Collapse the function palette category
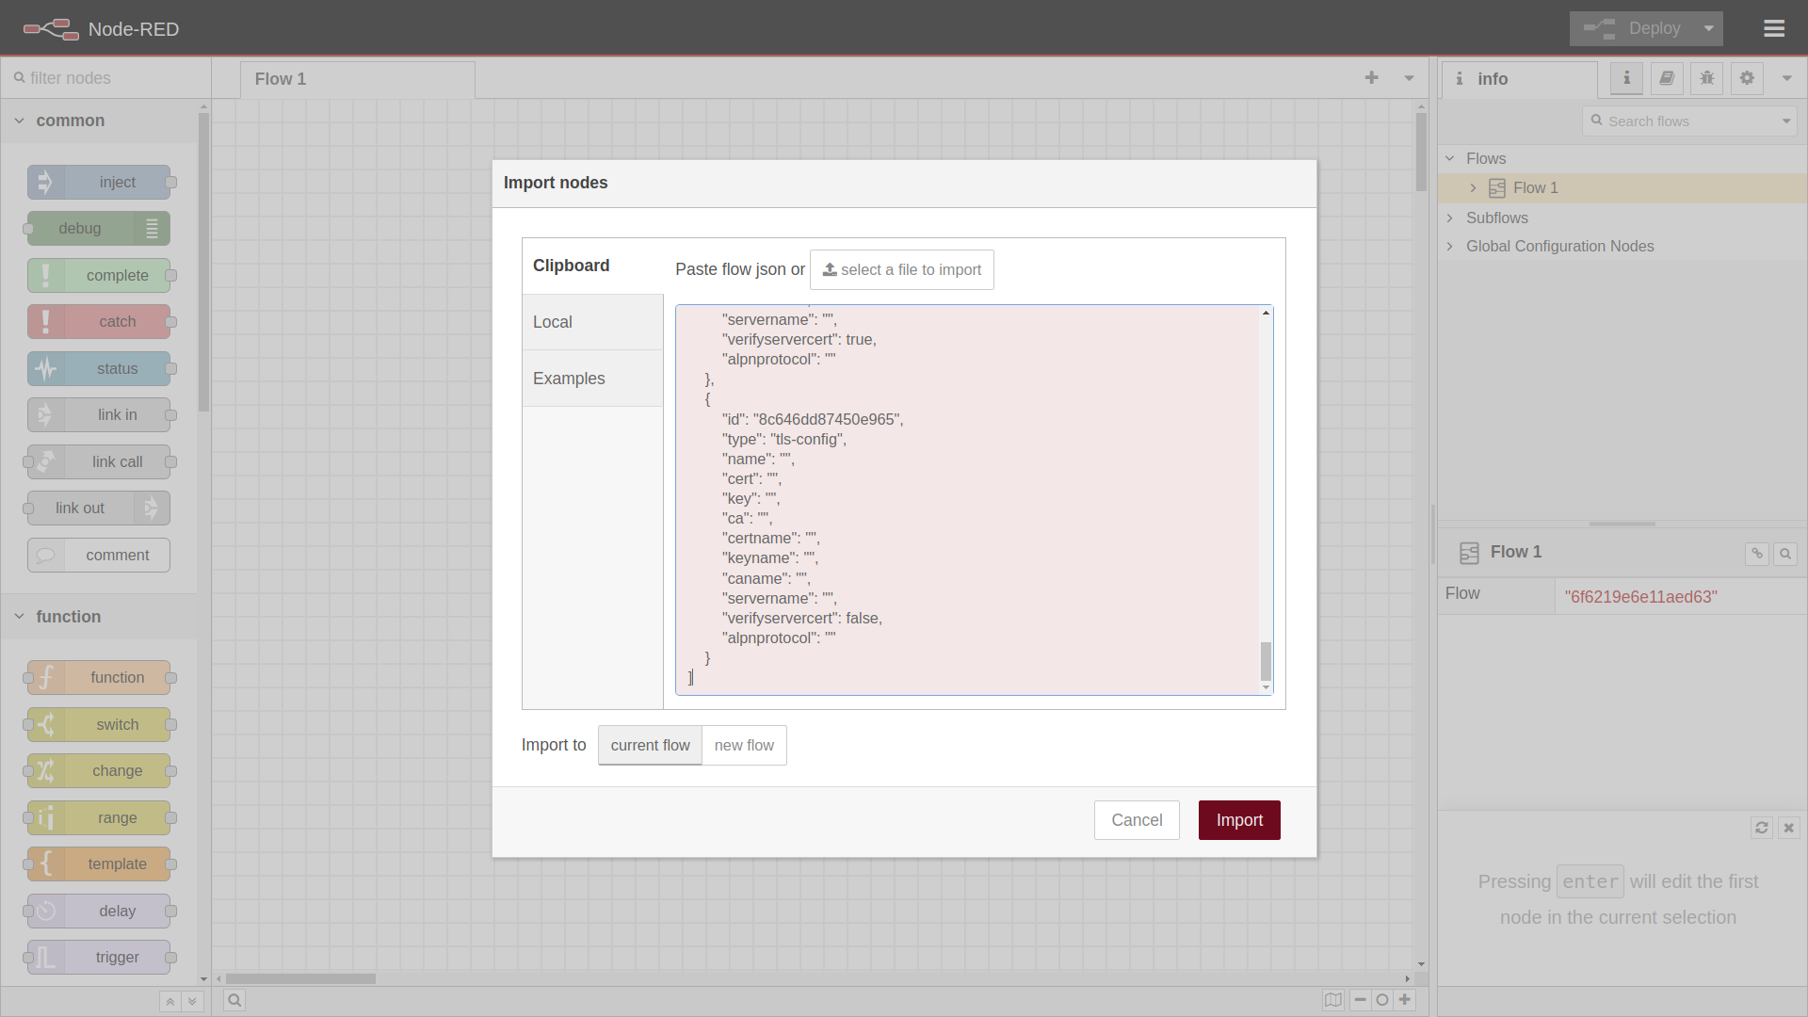 tap(99, 617)
